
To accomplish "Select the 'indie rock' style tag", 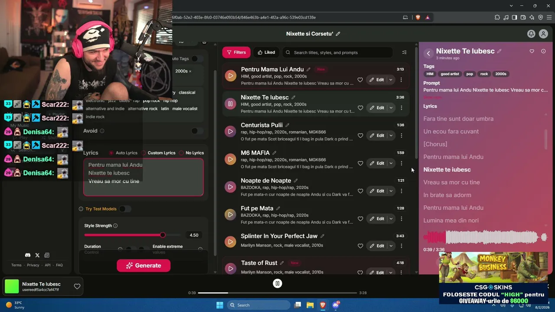I will tap(95, 117).
